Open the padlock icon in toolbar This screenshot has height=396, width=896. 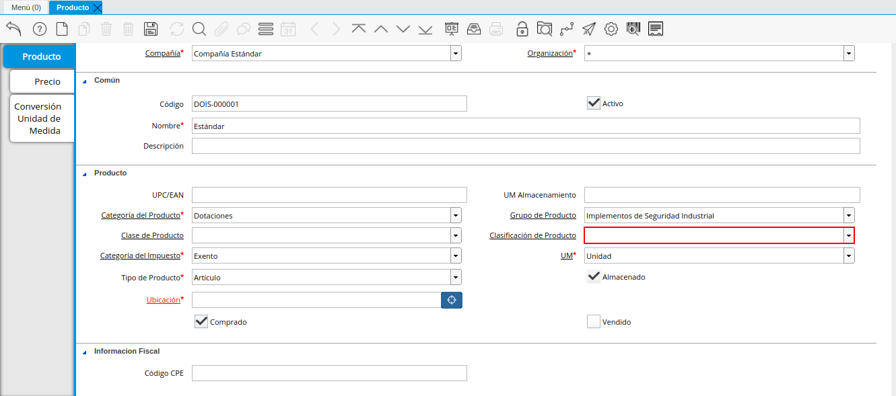pos(522,29)
